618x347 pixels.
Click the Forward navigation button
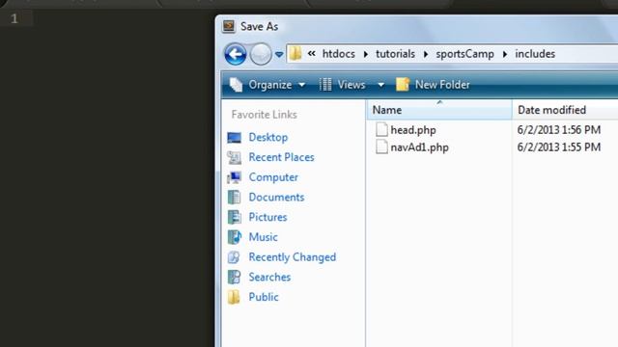point(261,54)
